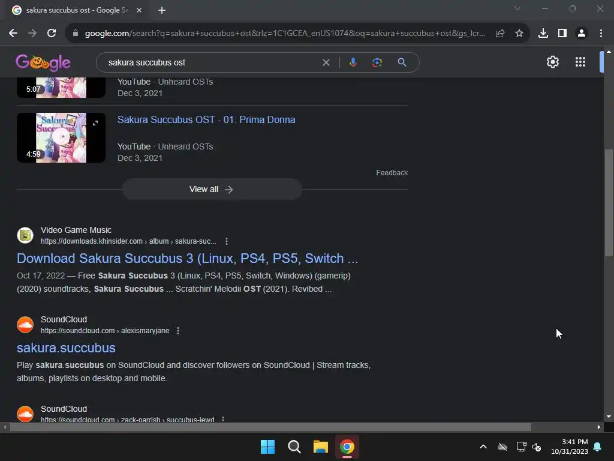Search by image with Google Lens
This screenshot has width=614, height=461.
[x=377, y=62]
